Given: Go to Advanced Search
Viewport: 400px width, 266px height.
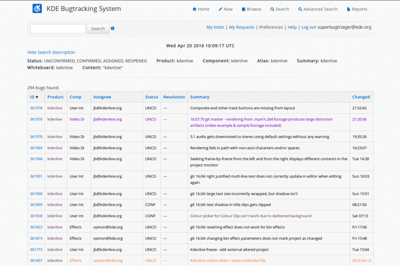Looking at the screenshot, I should point(318,9).
